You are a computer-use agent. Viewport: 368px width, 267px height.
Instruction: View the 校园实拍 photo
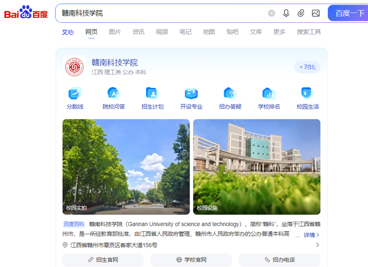(126, 167)
